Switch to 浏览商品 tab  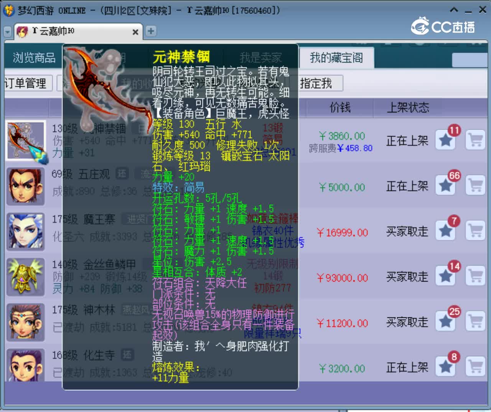click(x=34, y=58)
